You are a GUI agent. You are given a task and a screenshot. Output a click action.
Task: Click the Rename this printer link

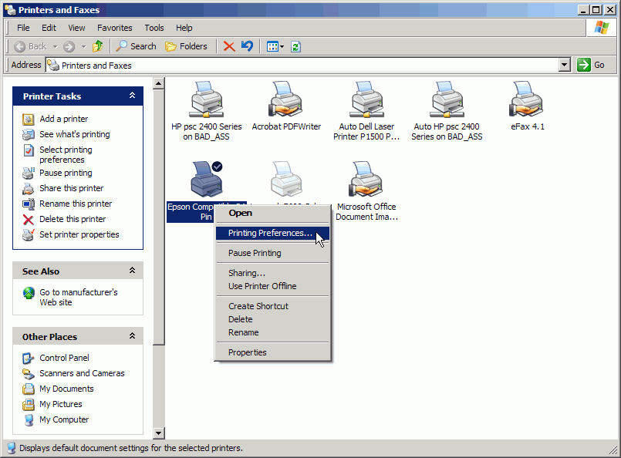pyautogui.click(x=76, y=204)
